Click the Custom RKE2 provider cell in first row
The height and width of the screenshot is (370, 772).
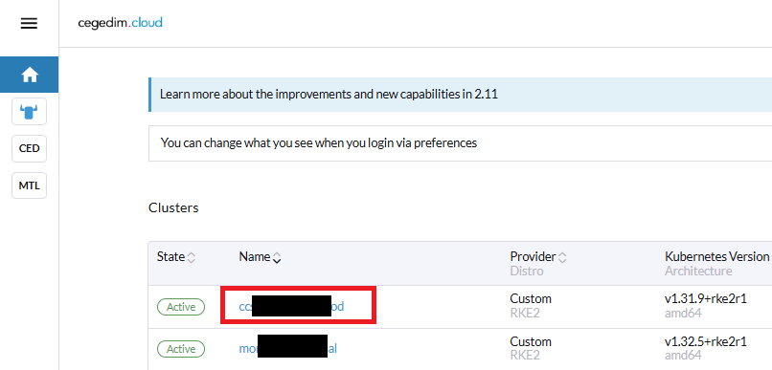[x=531, y=306]
